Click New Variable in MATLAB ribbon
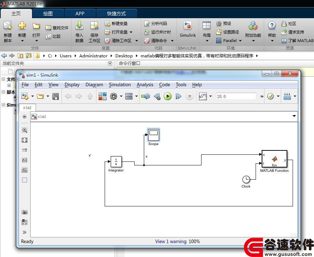Screen dimensions: 314x257 point(116,24)
